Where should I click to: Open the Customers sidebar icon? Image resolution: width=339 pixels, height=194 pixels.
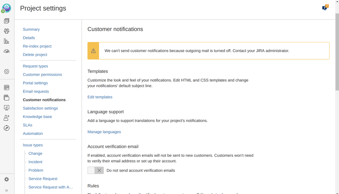tap(6, 31)
